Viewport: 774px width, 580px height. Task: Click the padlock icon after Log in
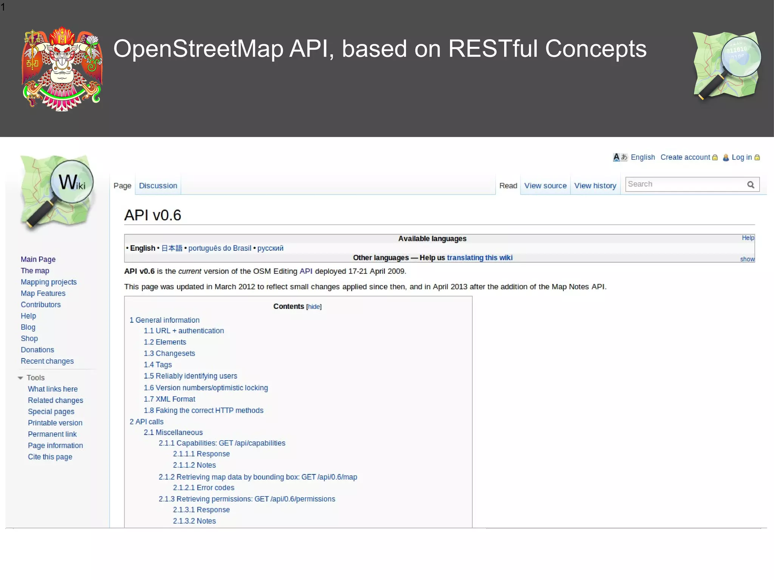tap(757, 157)
